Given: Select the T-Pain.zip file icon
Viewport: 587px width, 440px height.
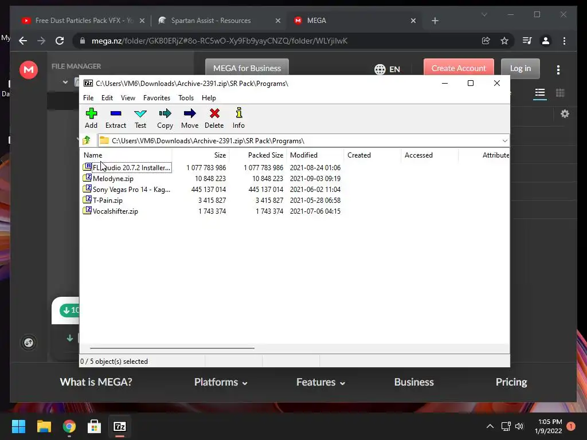Looking at the screenshot, I should coord(87,199).
